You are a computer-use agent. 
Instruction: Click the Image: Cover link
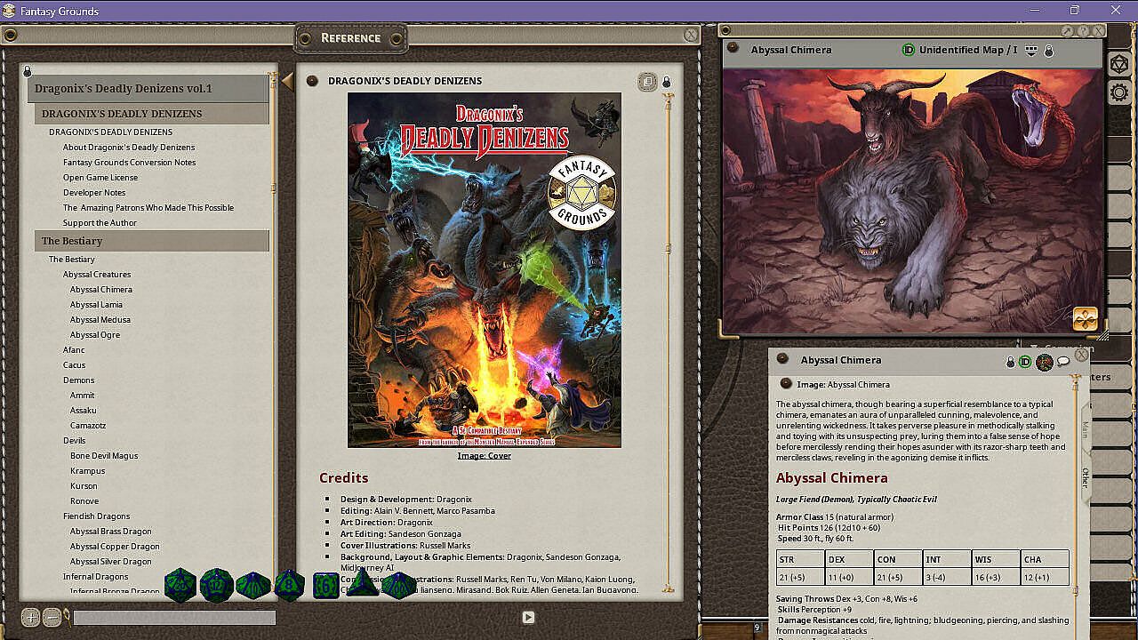(485, 456)
